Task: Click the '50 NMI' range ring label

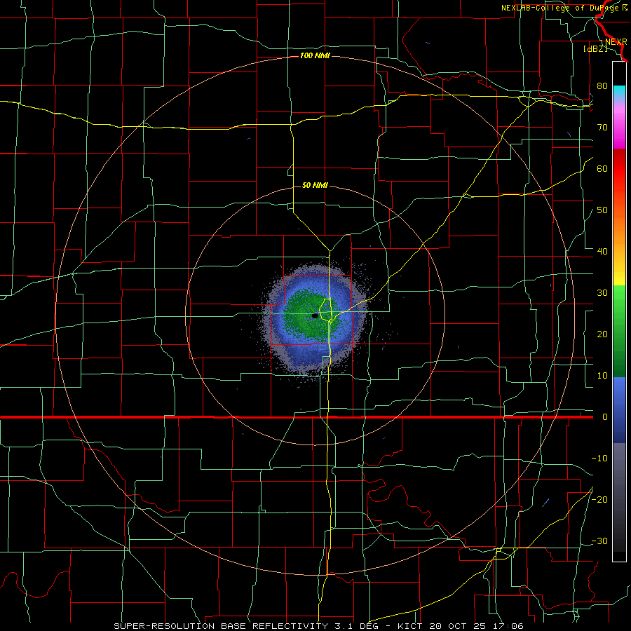Action: coord(315,186)
